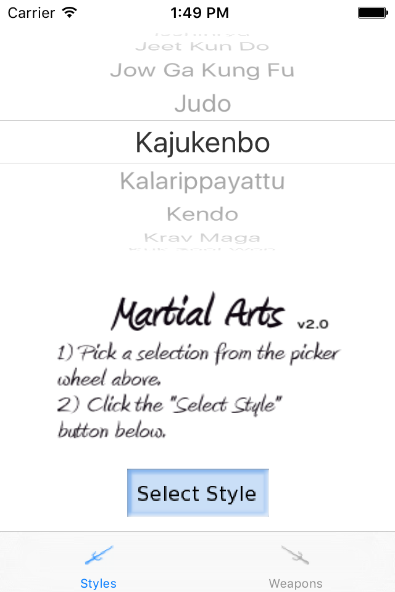Choose Jeet Kun Do in the picker
395x592 pixels.
[x=202, y=46]
